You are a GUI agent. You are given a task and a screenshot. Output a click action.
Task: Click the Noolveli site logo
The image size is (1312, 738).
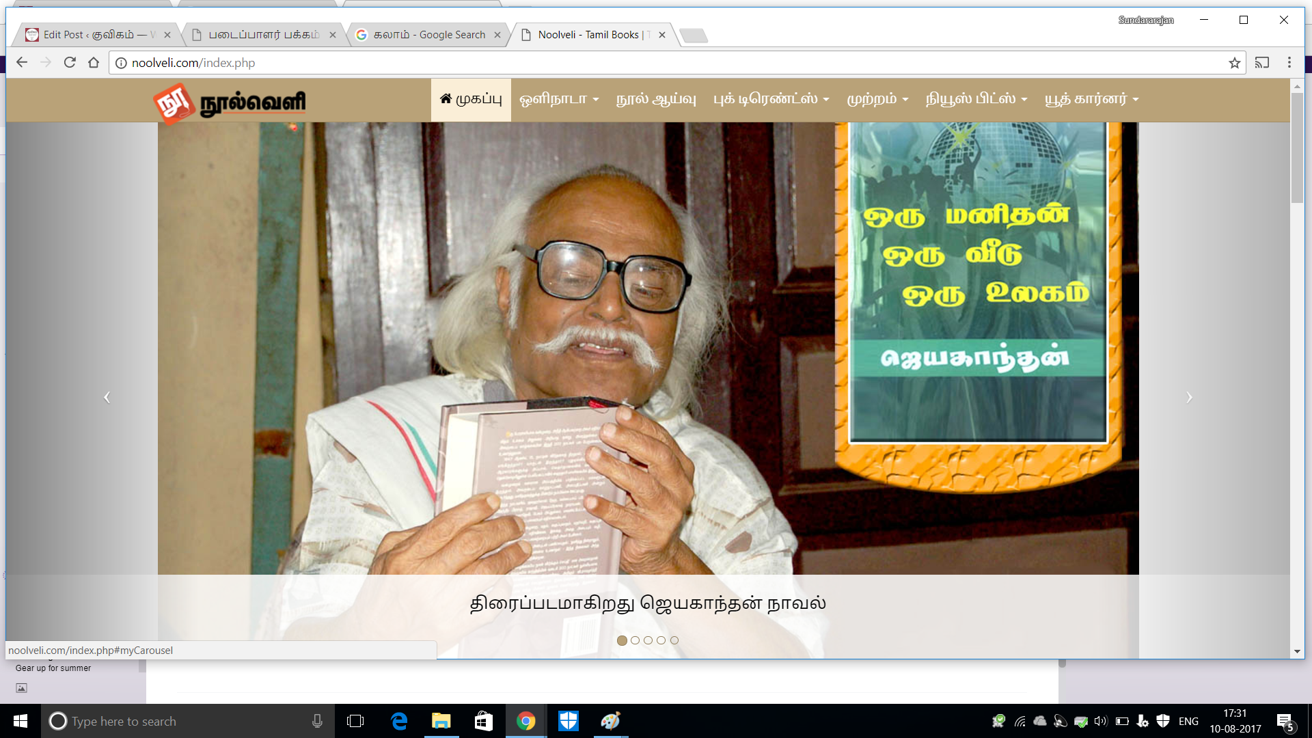[x=230, y=102]
